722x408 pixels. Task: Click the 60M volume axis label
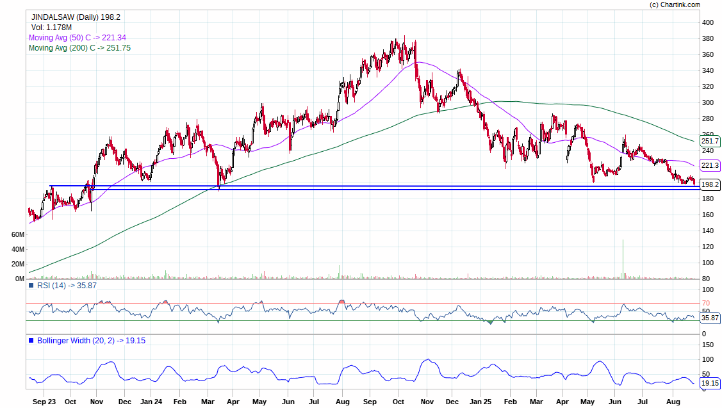pos(18,235)
